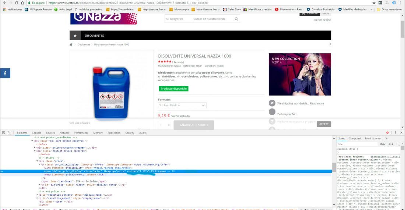This screenshot has height=210, width=405.
Task: Reload the page with refresh icon
Action: pyautogui.click(x=17, y=3)
